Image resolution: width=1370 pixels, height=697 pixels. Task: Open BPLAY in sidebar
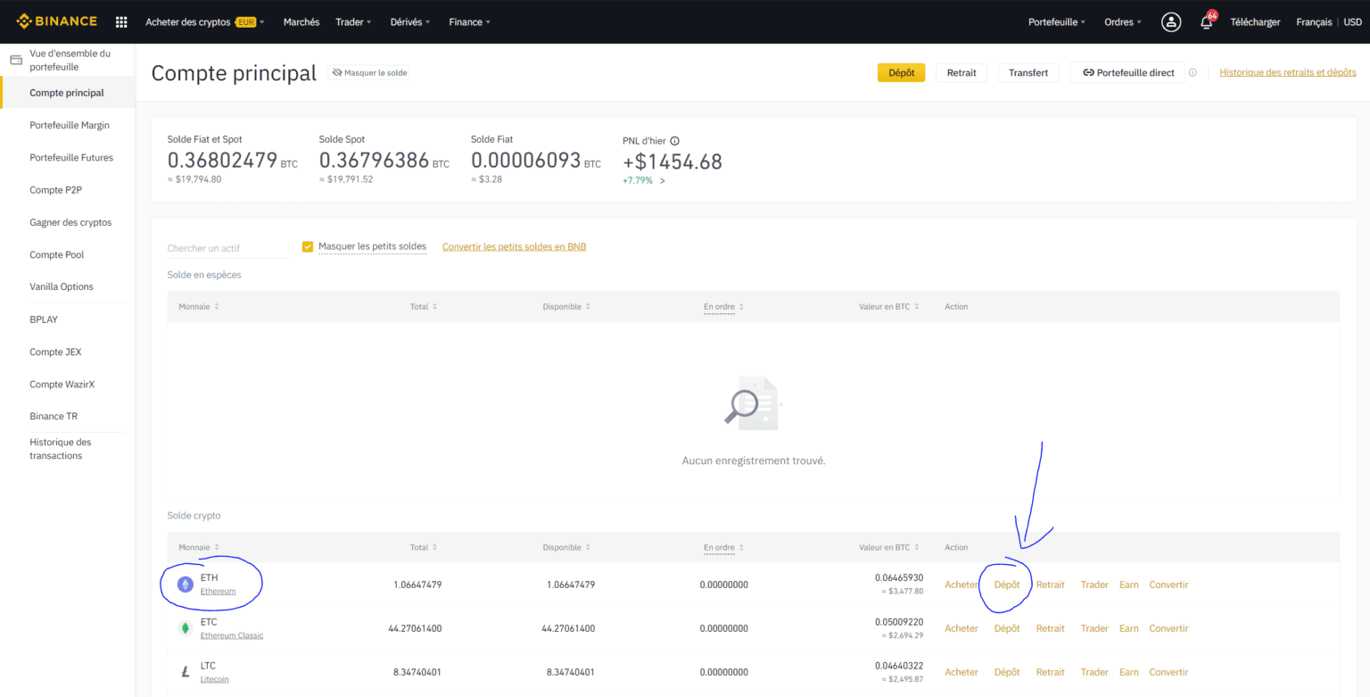click(x=44, y=319)
